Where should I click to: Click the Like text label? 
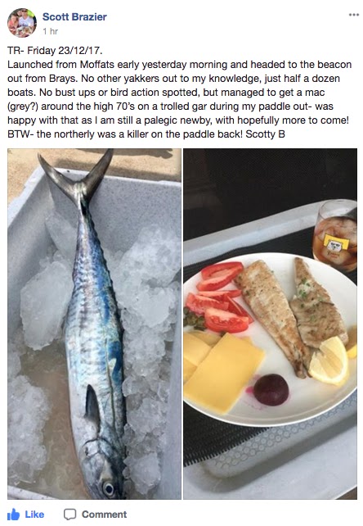tap(34, 515)
